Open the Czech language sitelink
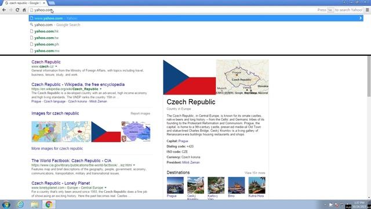Screen dimensions: 371x209 [54, 102]
